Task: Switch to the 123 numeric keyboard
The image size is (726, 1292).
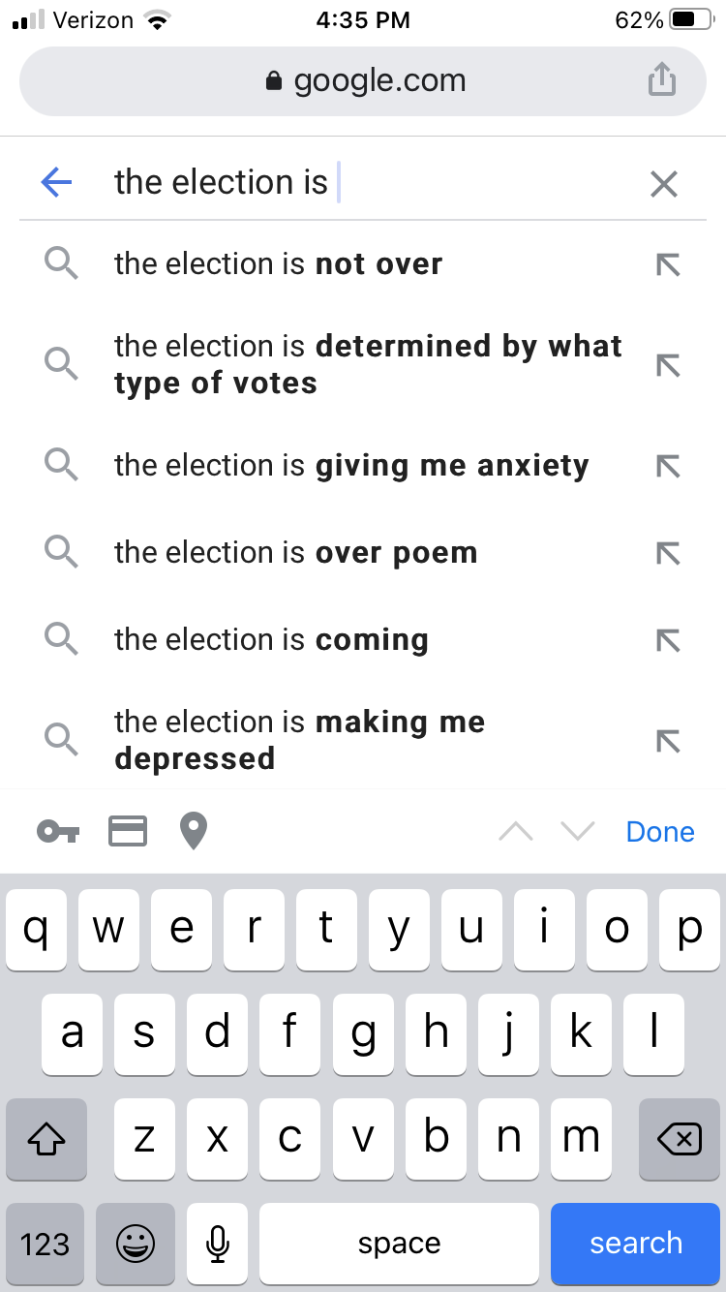Action: pyautogui.click(x=45, y=1244)
